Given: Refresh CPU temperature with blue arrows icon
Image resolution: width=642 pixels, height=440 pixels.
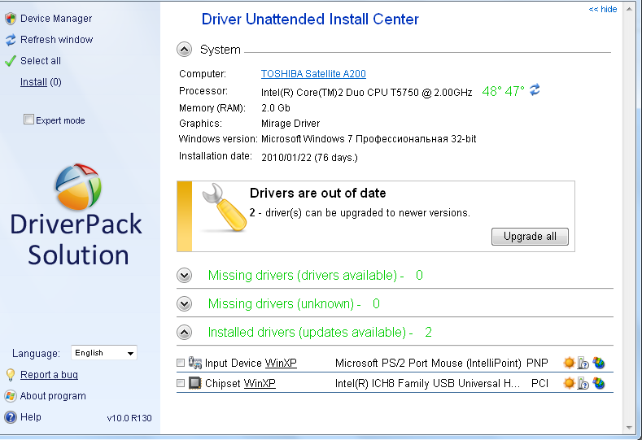Looking at the screenshot, I should [x=535, y=90].
